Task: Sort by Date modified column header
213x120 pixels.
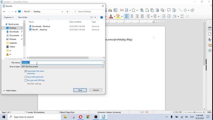Action: pos(76,22)
